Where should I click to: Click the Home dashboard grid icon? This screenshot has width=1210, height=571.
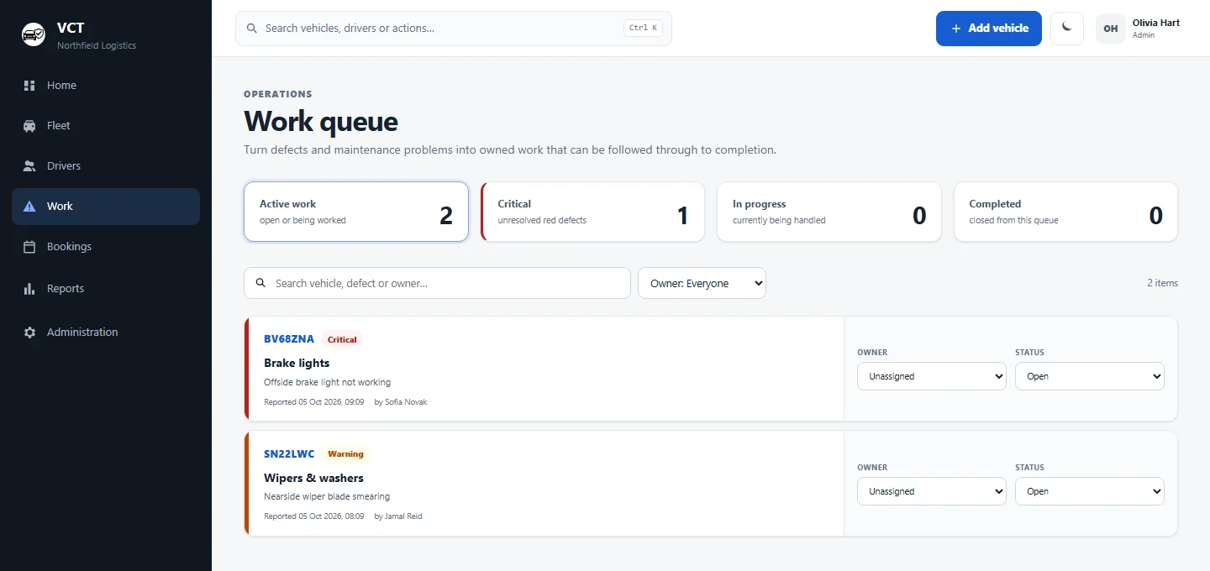click(29, 86)
